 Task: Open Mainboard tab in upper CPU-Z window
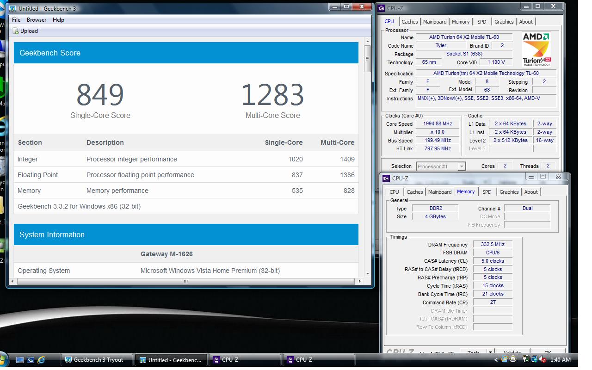point(435,22)
